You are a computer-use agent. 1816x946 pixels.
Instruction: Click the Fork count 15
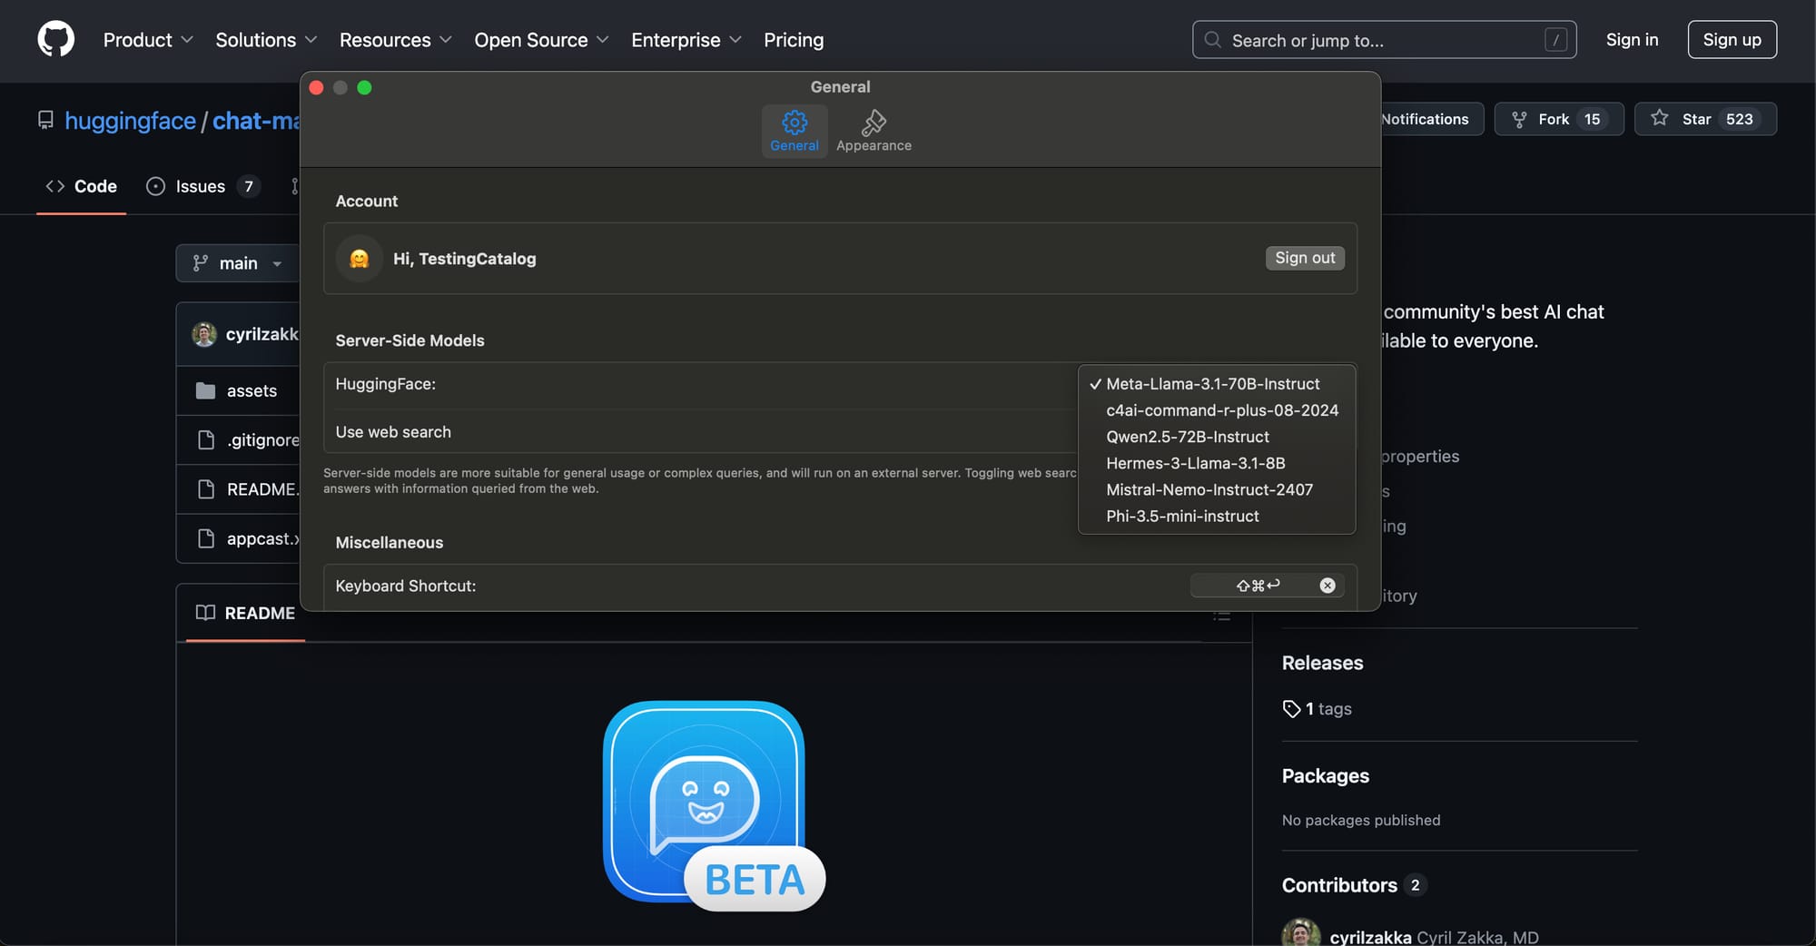(1592, 119)
